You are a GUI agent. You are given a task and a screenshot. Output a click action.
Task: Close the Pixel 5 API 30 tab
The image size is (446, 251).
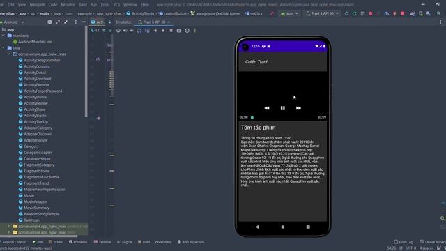tap(169, 22)
